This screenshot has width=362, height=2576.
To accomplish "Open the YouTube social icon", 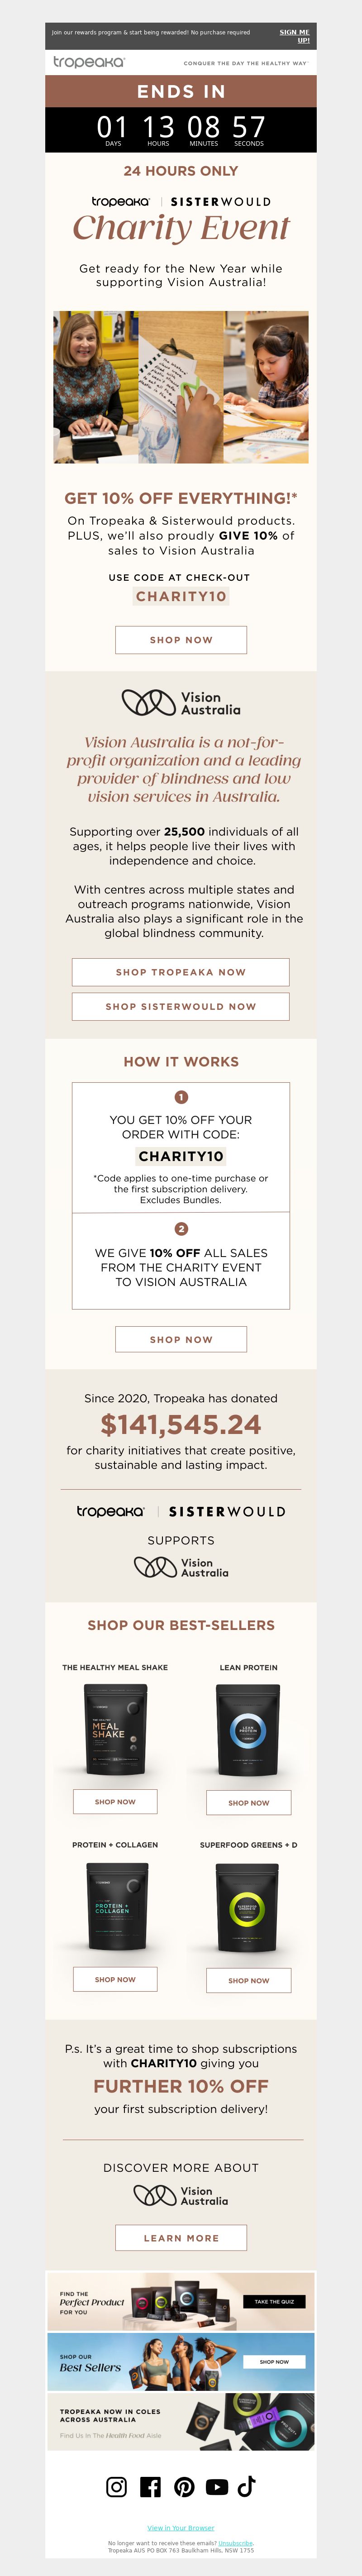I will click(x=217, y=2486).
